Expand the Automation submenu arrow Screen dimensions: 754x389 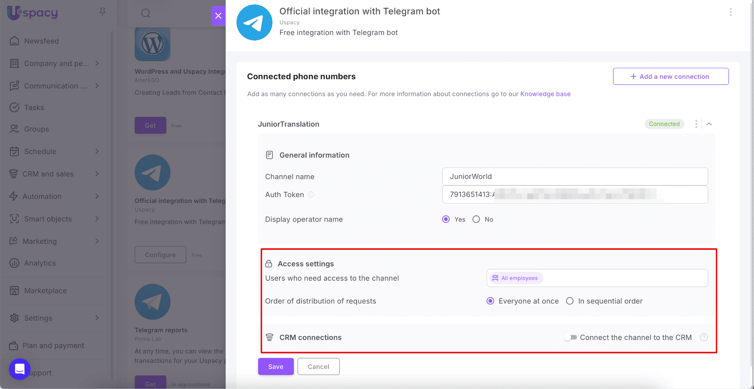(97, 196)
